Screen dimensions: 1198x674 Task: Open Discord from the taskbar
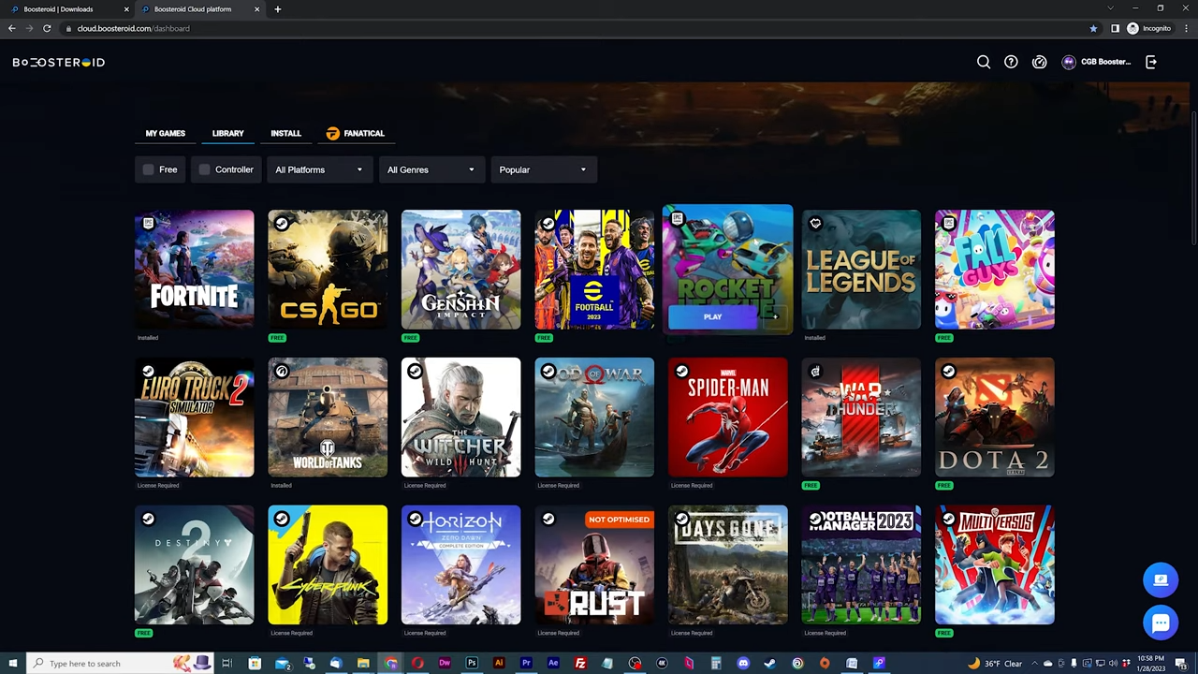[743, 664]
